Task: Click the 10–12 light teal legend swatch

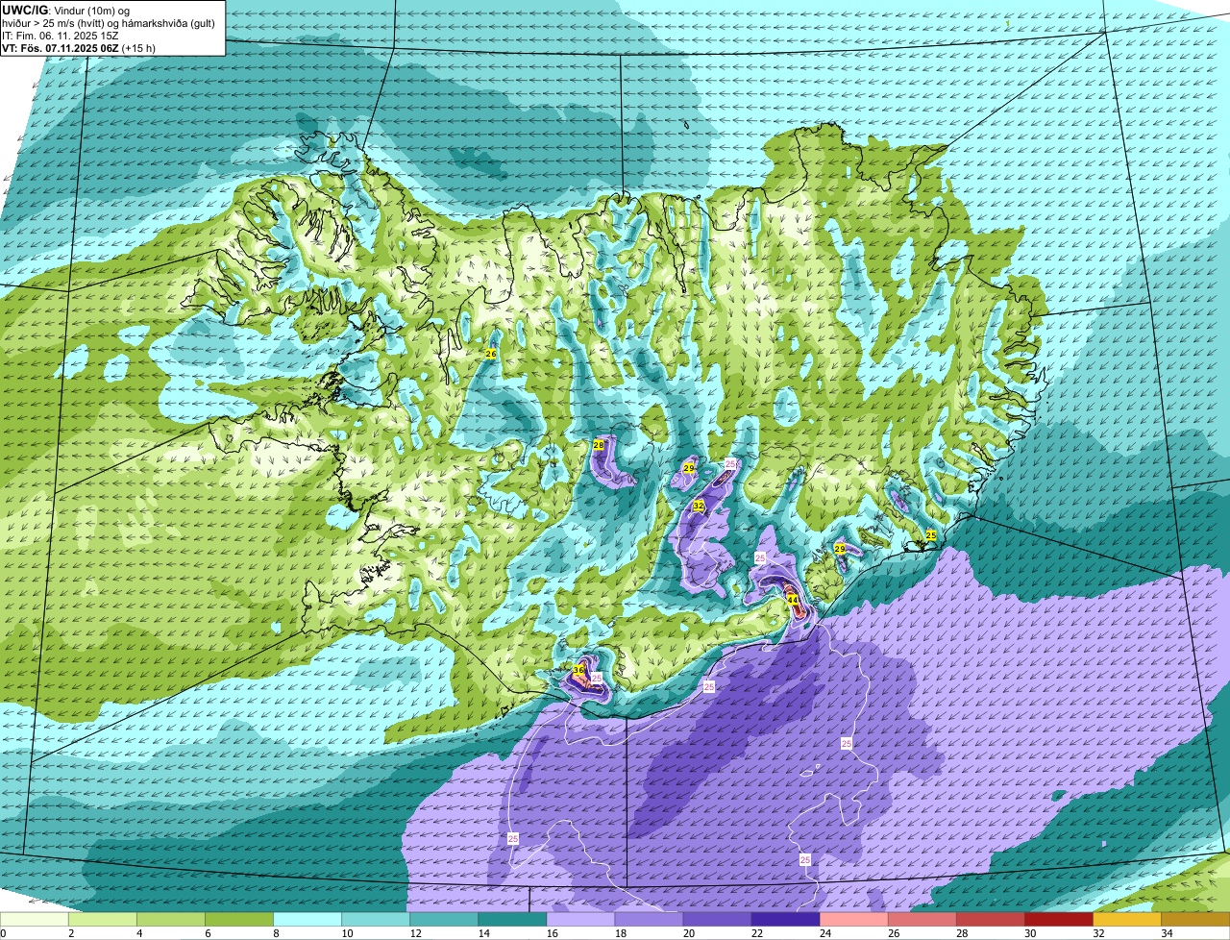Action: 376,920
